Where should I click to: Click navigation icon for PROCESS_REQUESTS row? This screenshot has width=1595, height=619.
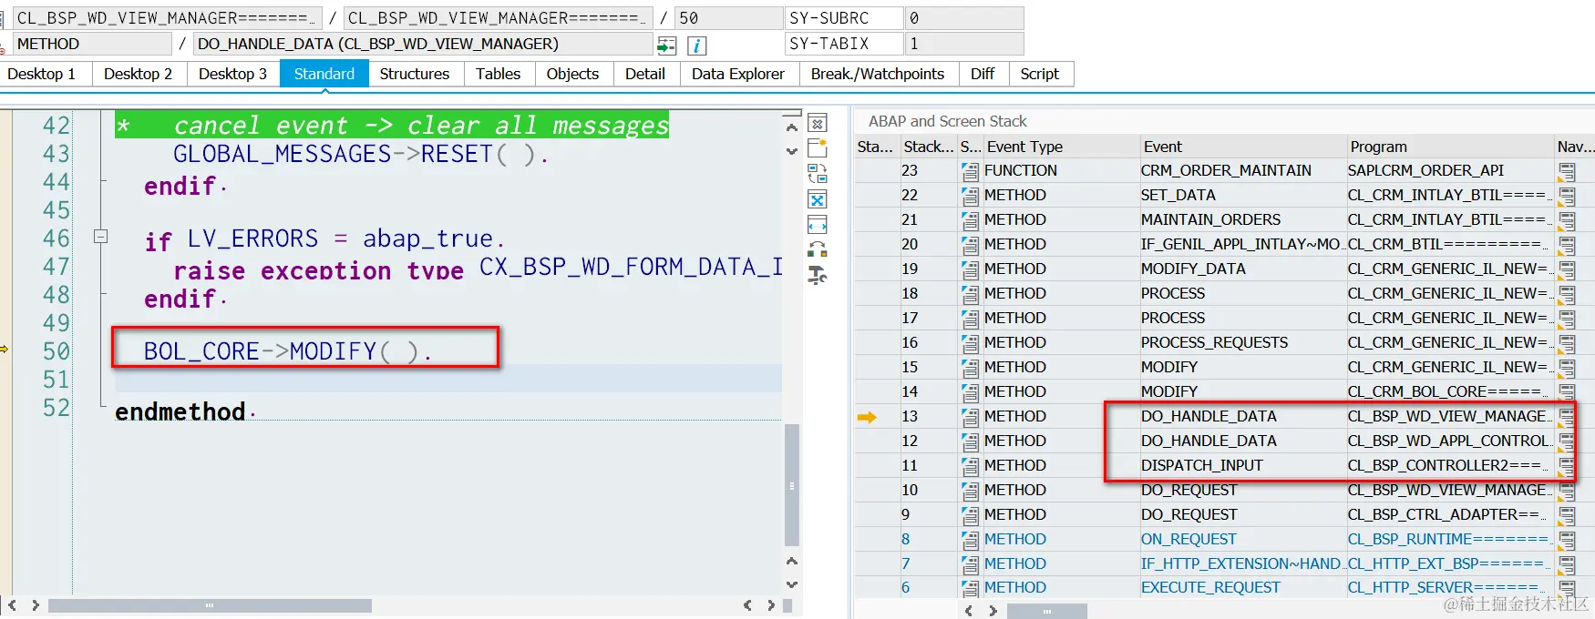click(1567, 343)
